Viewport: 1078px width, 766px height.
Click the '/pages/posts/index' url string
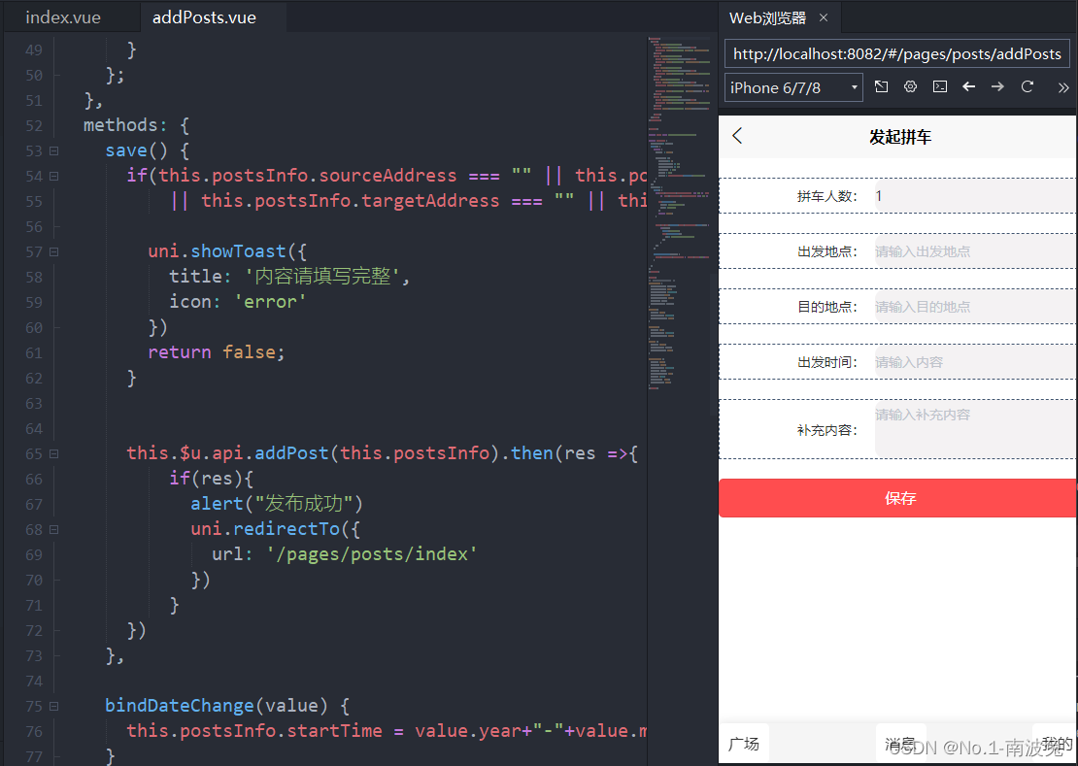pyautogui.click(x=372, y=554)
